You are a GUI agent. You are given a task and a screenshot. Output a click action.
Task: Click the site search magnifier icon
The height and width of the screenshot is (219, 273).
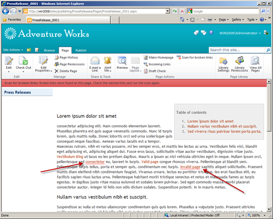268,50
